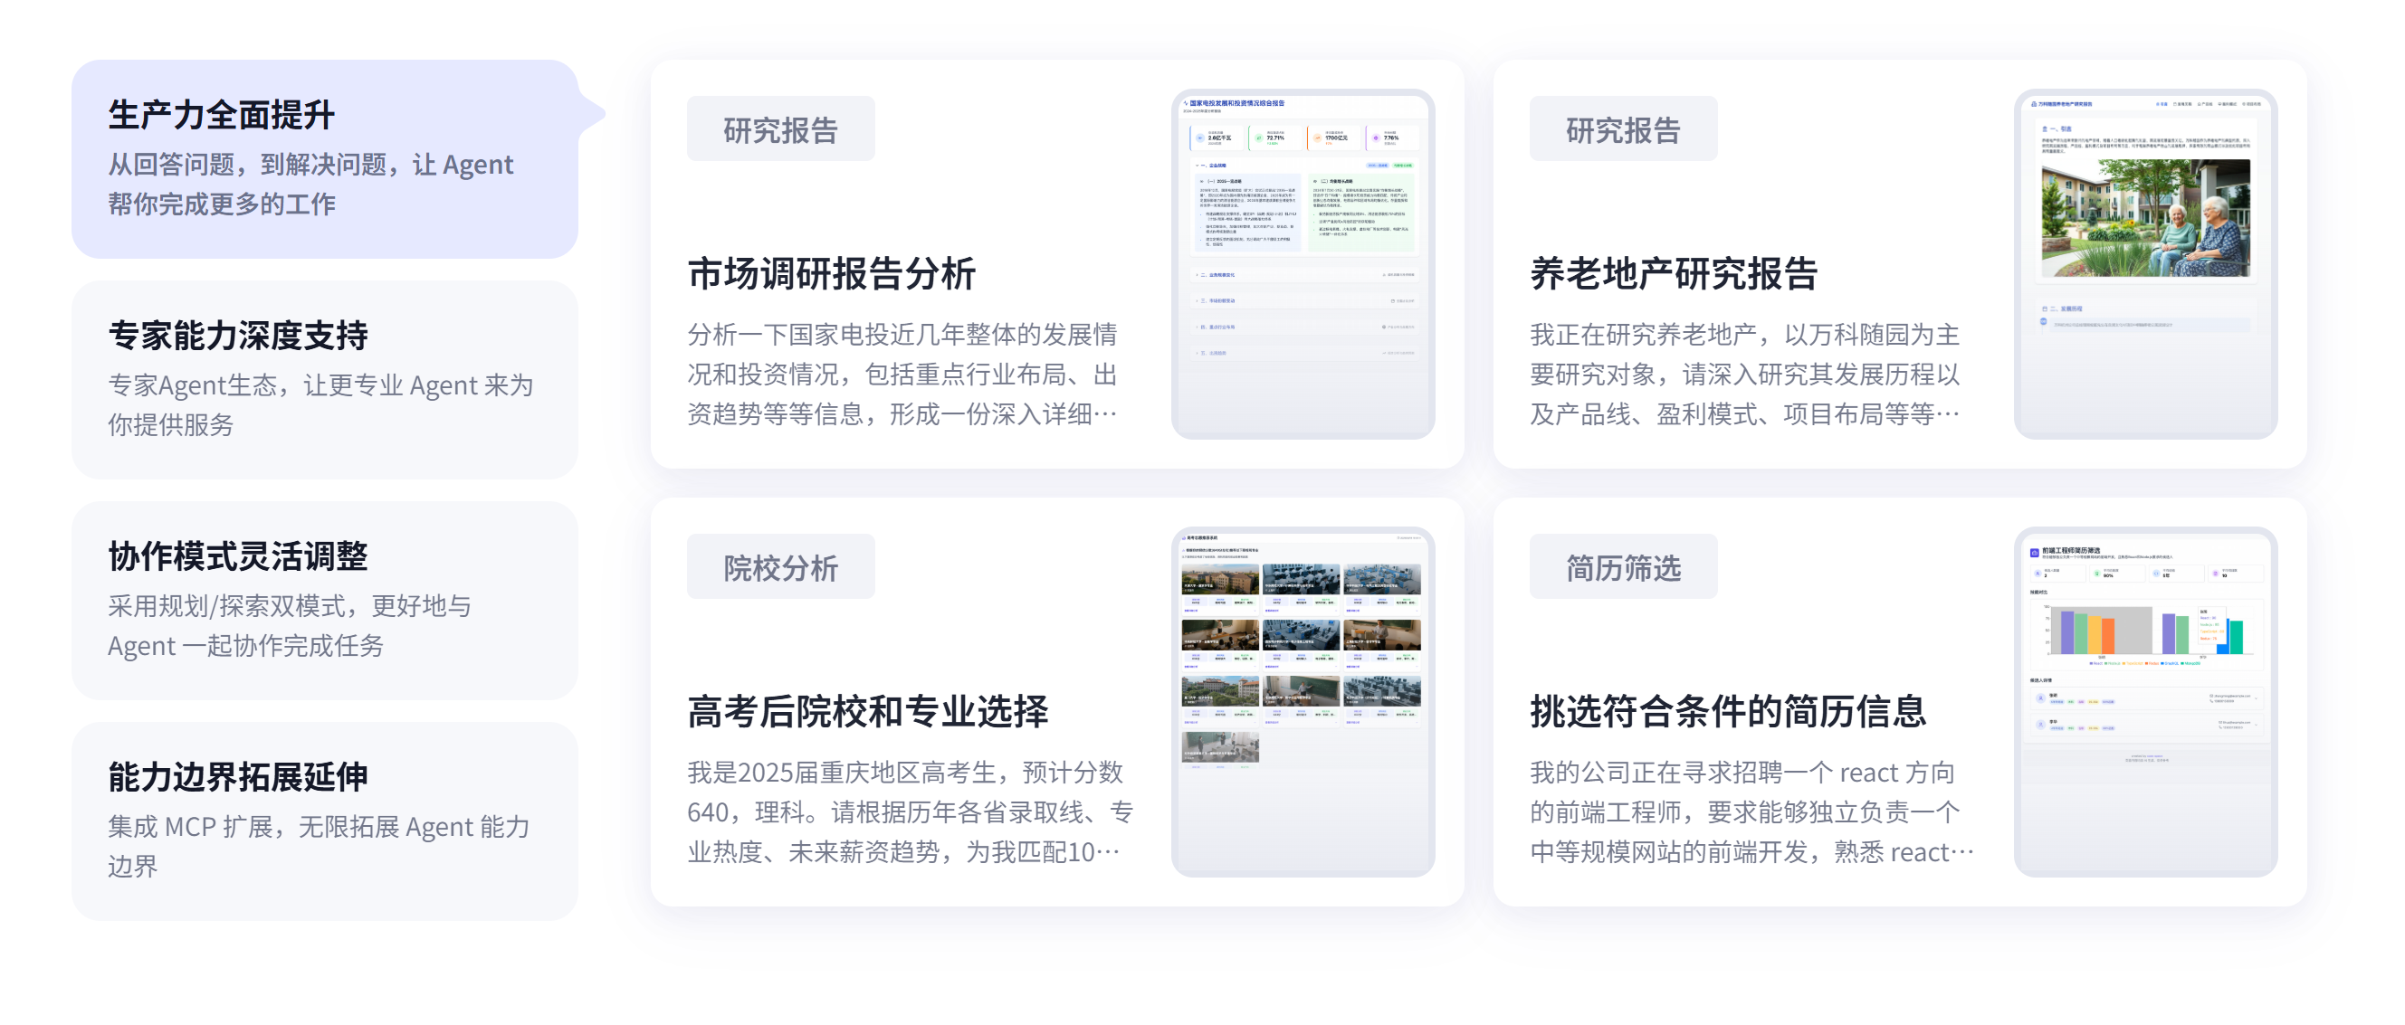Click the 简历筛选 category tag
Image resolution: width=2405 pixels, height=1025 pixels.
point(1623,566)
